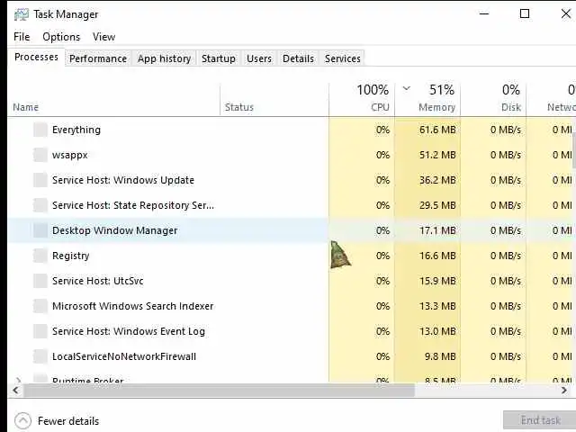
Task: Open the View menu
Action: click(104, 37)
